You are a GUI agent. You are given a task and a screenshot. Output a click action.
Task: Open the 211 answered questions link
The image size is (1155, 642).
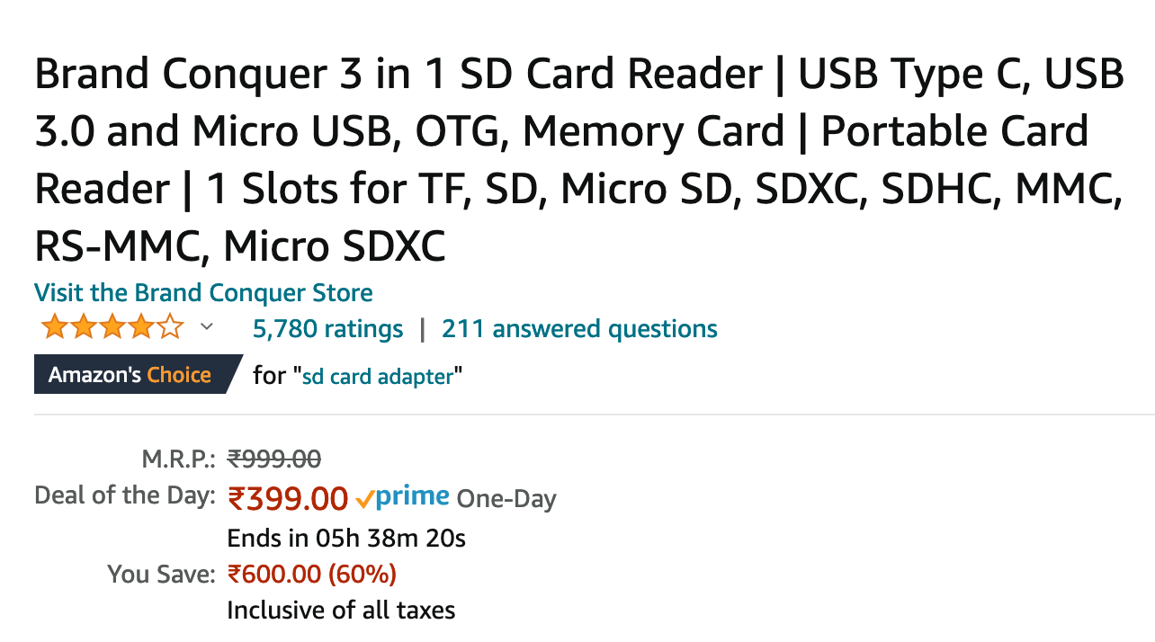579,329
